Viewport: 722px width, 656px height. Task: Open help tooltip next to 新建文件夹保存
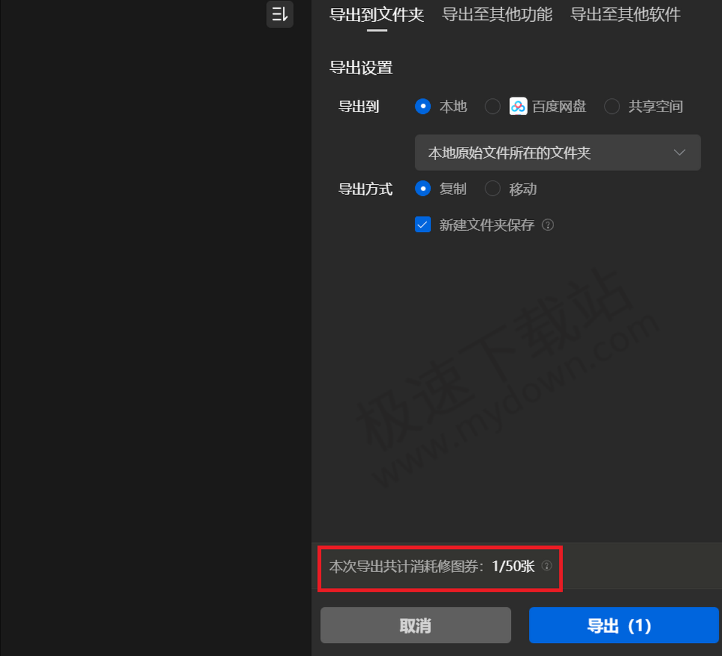tap(548, 225)
